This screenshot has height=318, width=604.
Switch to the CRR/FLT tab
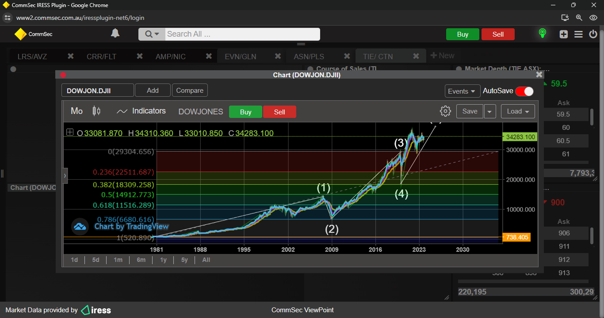[x=101, y=57]
